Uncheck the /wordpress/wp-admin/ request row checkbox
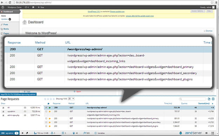Viewport: 219px width, 136px height. point(46,108)
